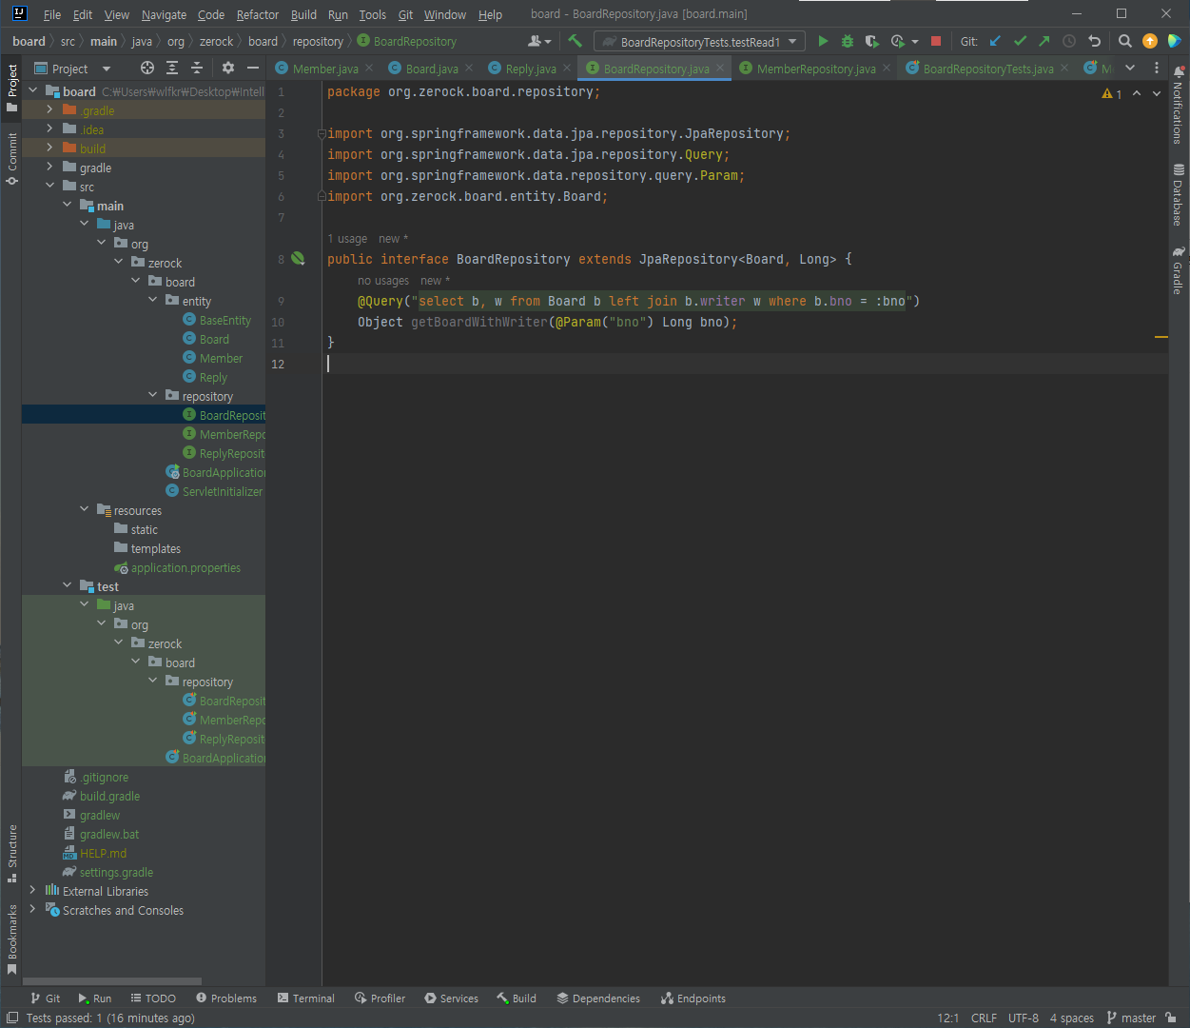
Task: Toggle the Commit tool window stripe button
Action: tap(11, 158)
